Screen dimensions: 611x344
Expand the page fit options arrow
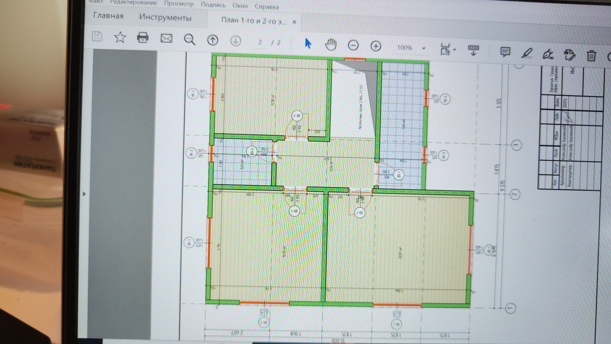point(454,50)
